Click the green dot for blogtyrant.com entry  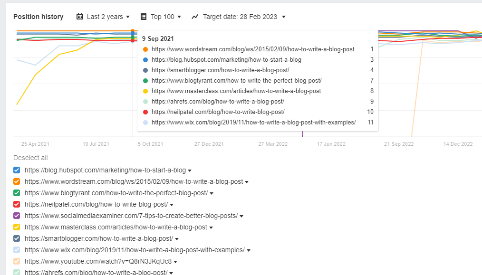(x=145, y=80)
